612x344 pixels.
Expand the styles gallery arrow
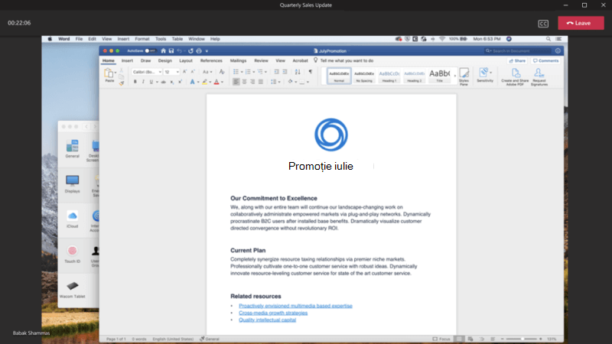coord(454,76)
